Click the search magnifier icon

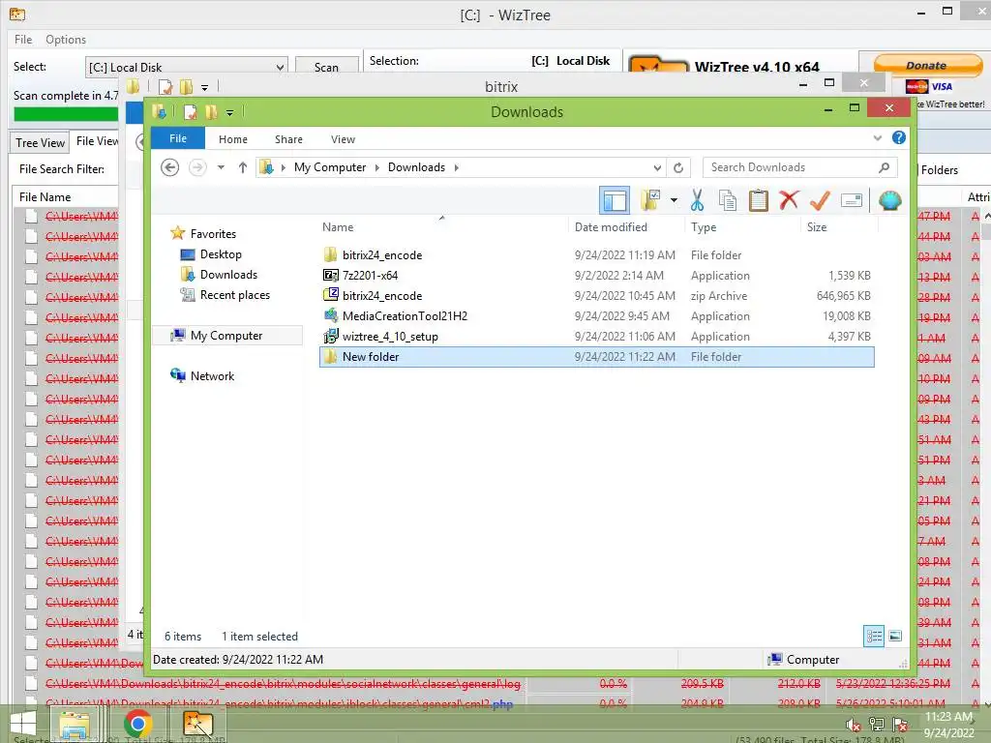[x=885, y=167]
